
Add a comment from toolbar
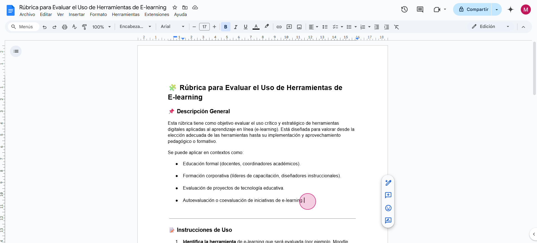289,27
